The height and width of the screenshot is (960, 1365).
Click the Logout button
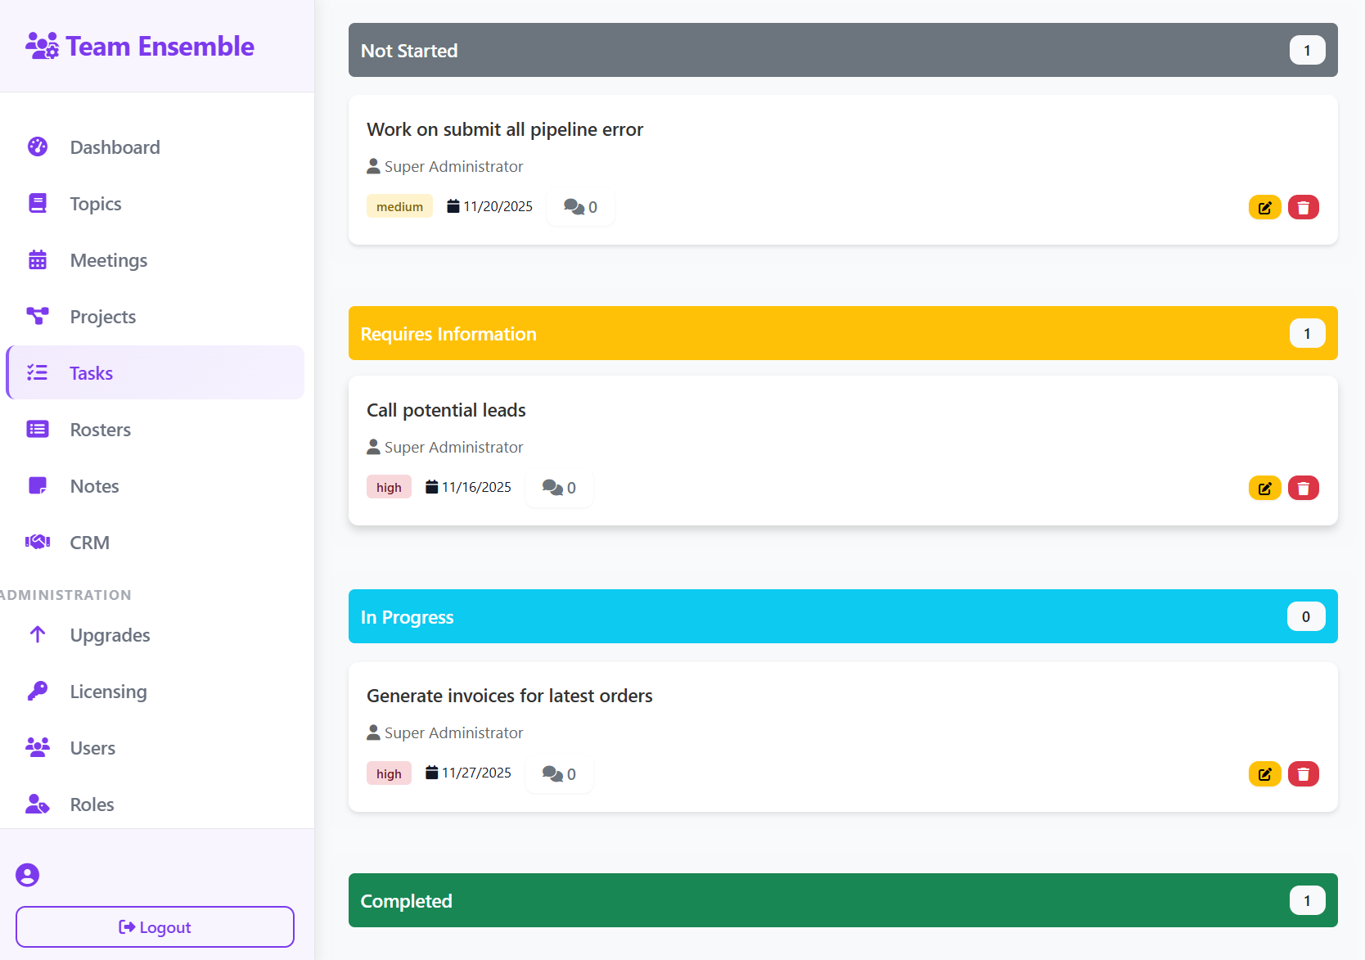[x=155, y=927]
